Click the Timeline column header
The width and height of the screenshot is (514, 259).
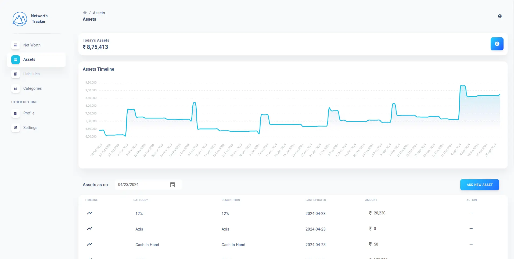click(x=91, y=200)
